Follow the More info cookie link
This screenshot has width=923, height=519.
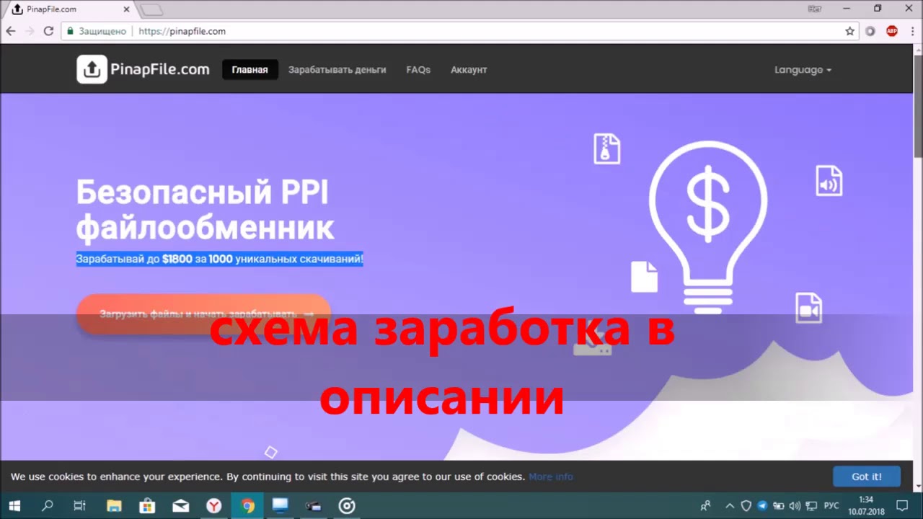[551, 476]
